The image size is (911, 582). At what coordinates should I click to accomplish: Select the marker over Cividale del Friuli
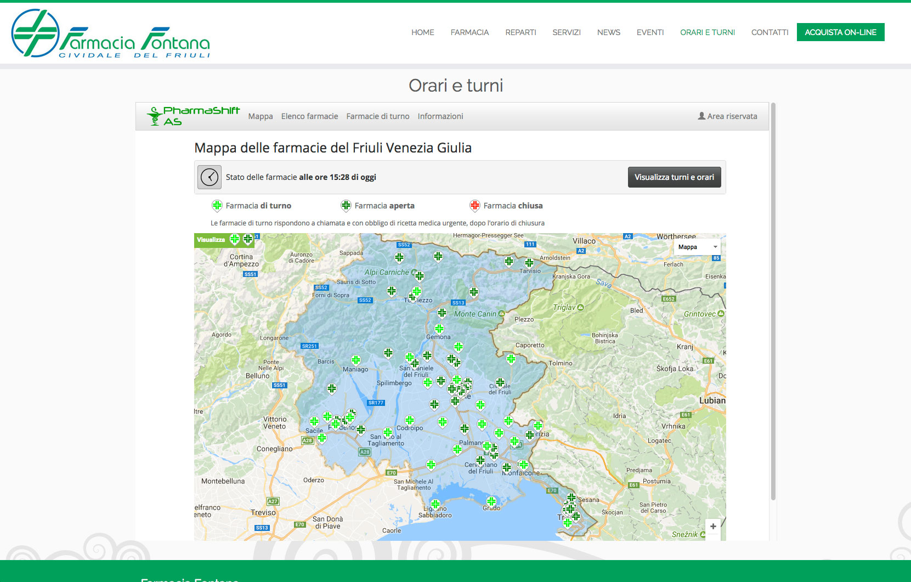pos(500,382)
